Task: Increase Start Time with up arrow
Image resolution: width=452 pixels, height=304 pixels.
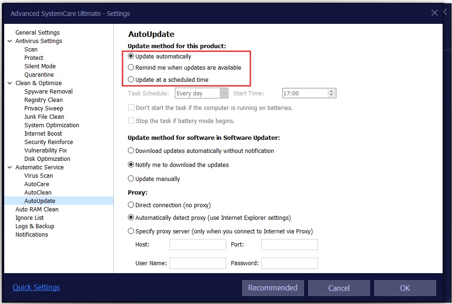Action: [332, 91]
